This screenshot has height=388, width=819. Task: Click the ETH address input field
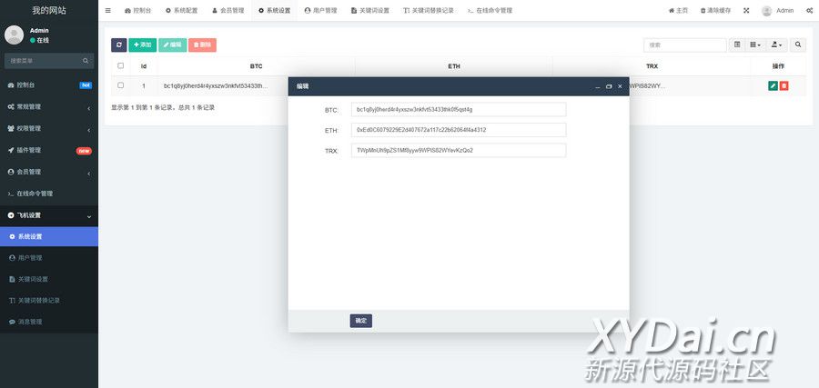(459, 130)
